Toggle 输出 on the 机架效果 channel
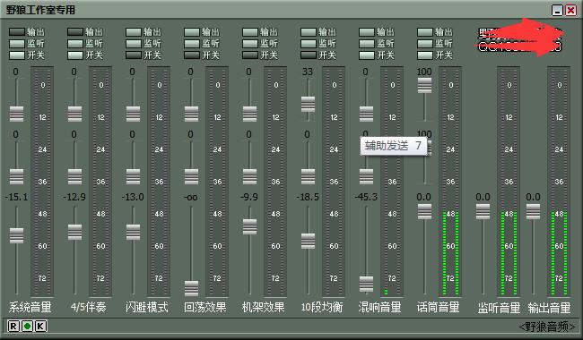 tap(250, 32)
